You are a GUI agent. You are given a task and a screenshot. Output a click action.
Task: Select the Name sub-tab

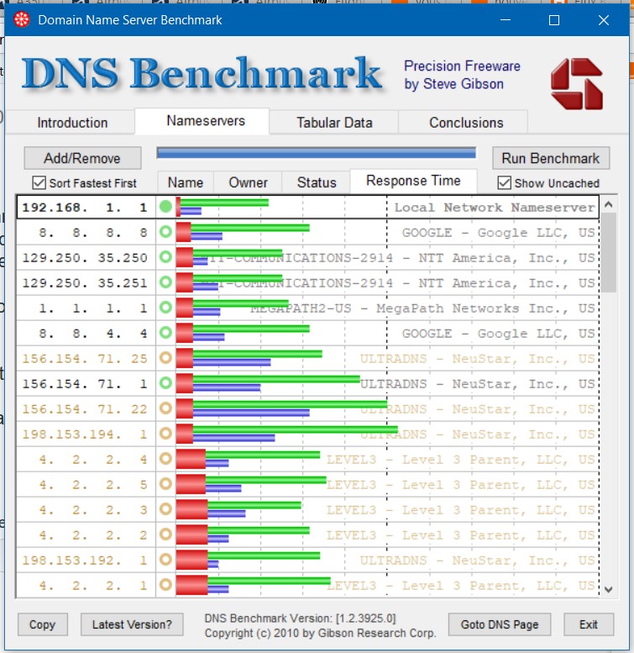(186, 182)
